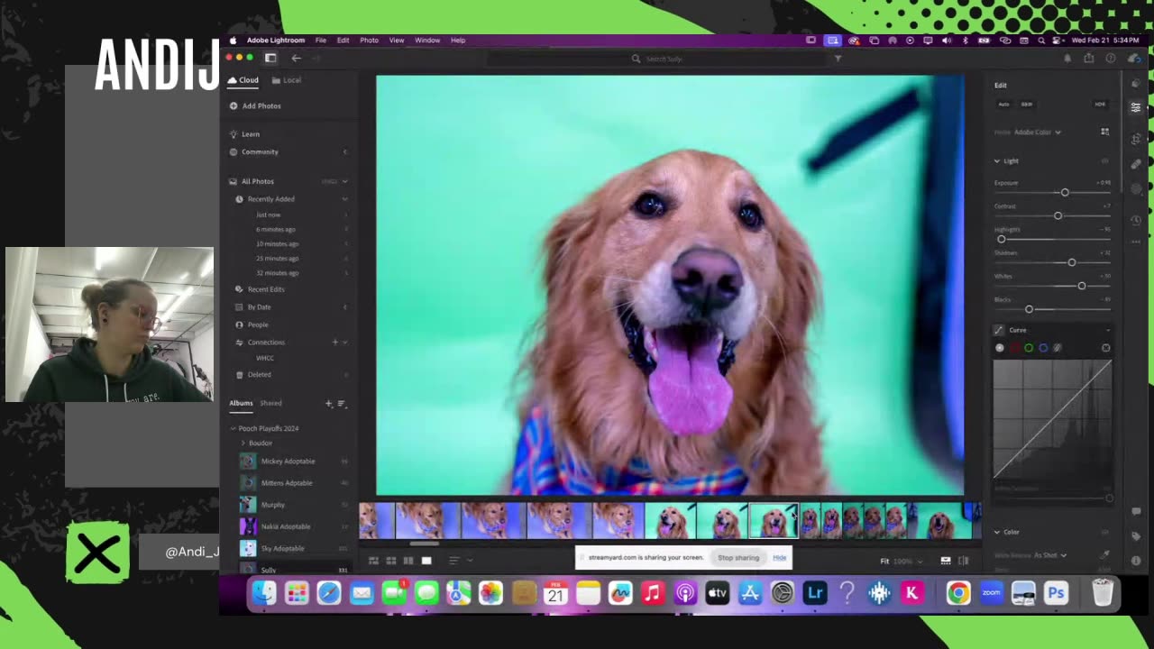Switch to detail single-photo view

click(x=426, y=561)
